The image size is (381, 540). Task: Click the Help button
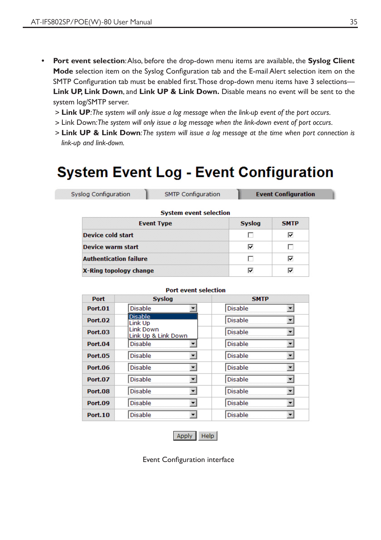[208, 436]
